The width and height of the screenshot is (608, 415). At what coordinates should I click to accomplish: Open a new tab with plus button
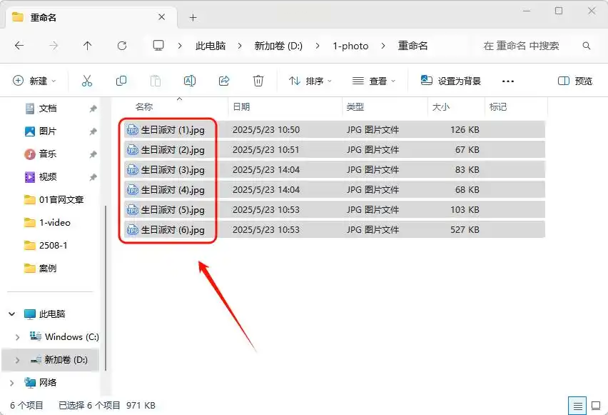click(x=193, y=17)
